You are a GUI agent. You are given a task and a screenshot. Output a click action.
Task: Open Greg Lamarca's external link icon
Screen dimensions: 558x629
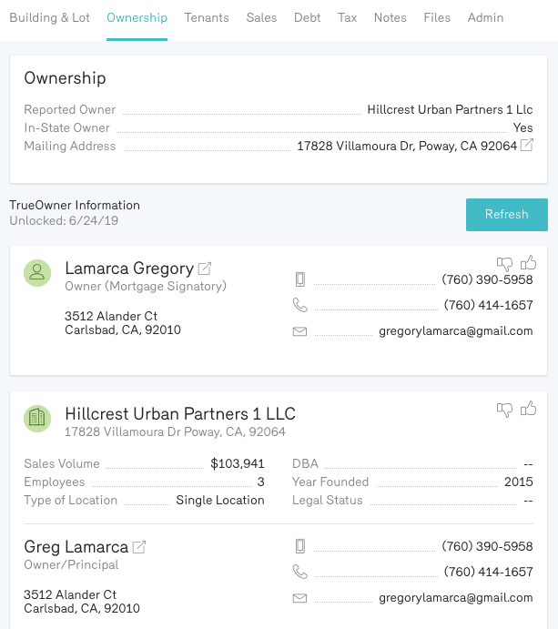(x=139, y=547)
